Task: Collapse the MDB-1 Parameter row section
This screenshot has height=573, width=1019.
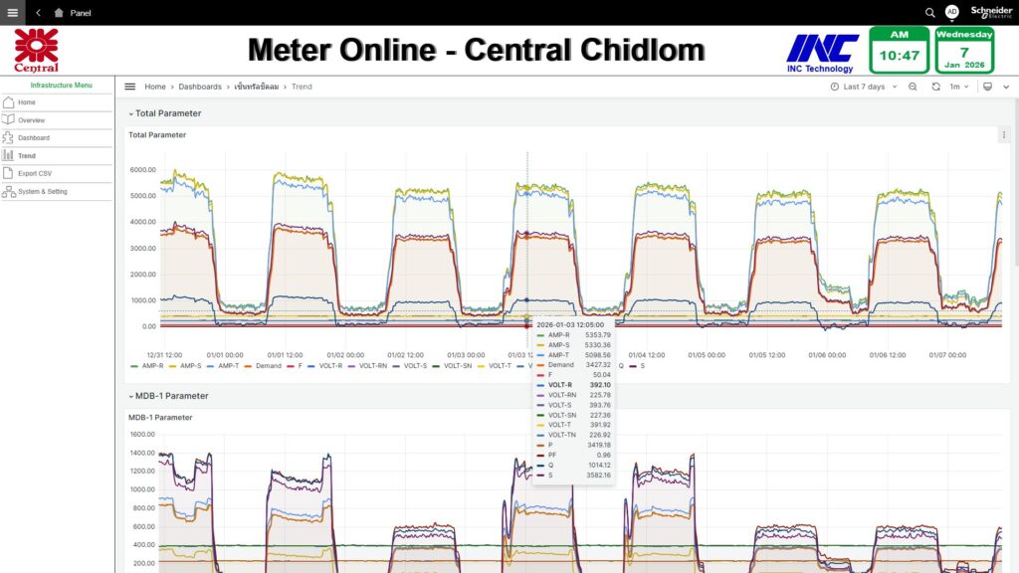Action: (x=168, y=396)
